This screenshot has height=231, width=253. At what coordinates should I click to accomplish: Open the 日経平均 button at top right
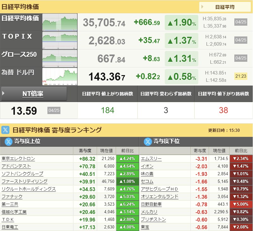pyautogui.click(x=225, y=7)
